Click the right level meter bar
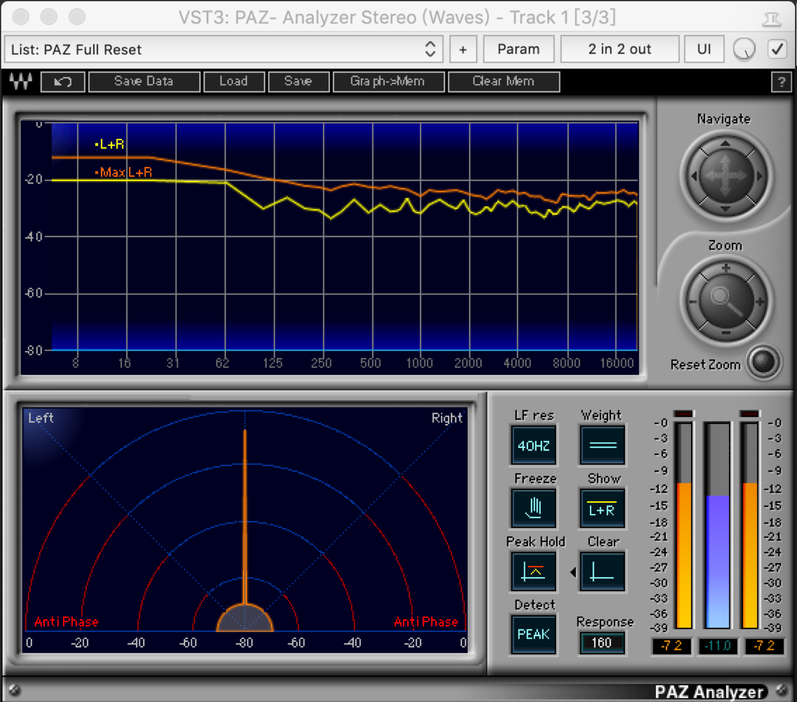The height and width of the screenshot is (702, 797). pos(750,525)
